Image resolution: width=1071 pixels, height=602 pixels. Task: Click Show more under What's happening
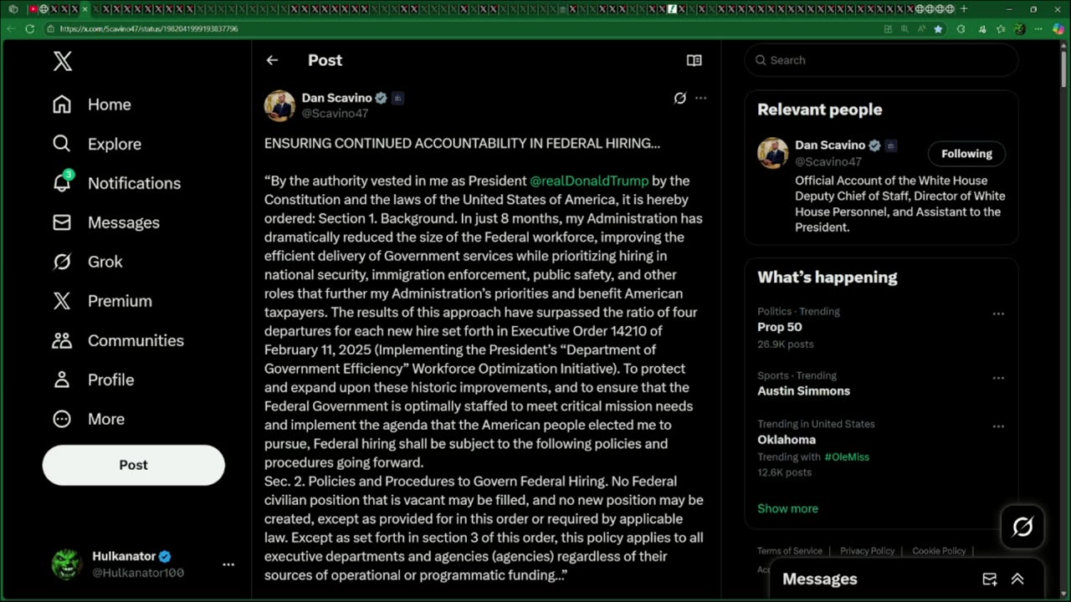click(x=787, y=508)
